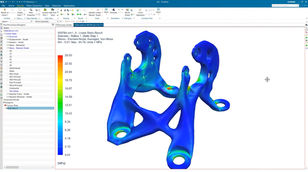The image size is (308, 172).
Task: Expand the Reaction Force - Nodal node
Action: (x=7, y=94)
